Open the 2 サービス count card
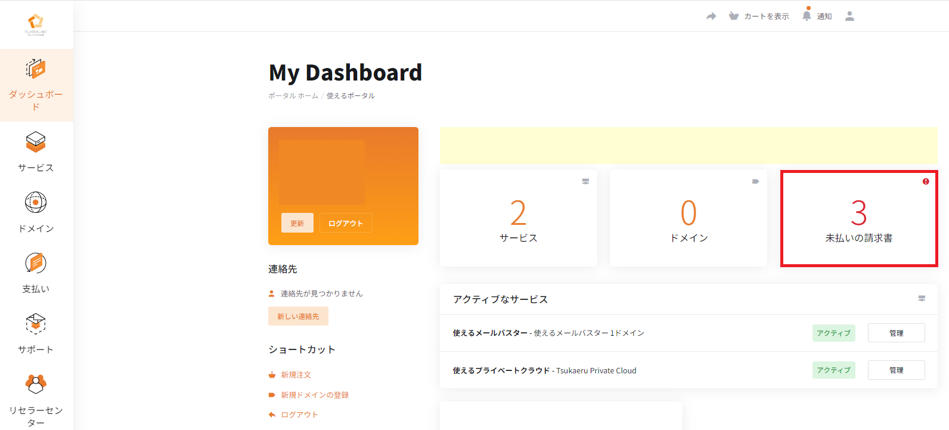 coord(519,218)
